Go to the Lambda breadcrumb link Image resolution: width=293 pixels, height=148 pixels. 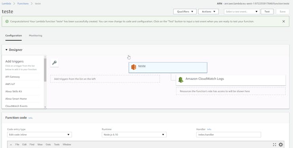pyautogui.click(x=6, y=4)
